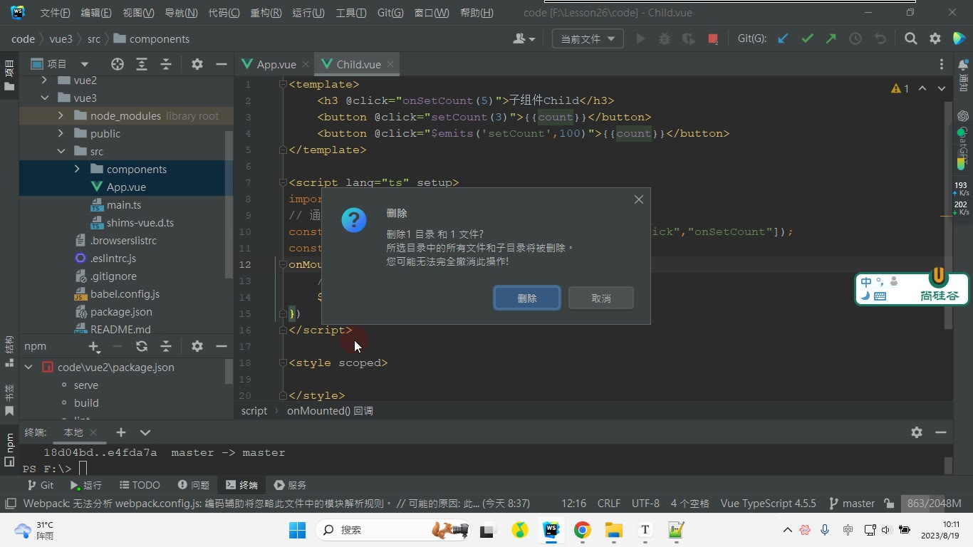Click the memory indicator 863/2048M
The width and height of the screenshot is (973, 547).
click(x=935, y=504)
